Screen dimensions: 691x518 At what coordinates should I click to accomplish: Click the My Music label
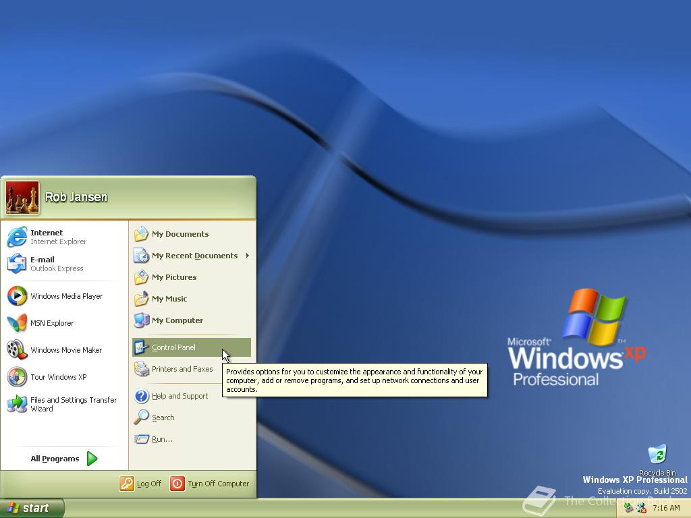[x=169, y=299]
